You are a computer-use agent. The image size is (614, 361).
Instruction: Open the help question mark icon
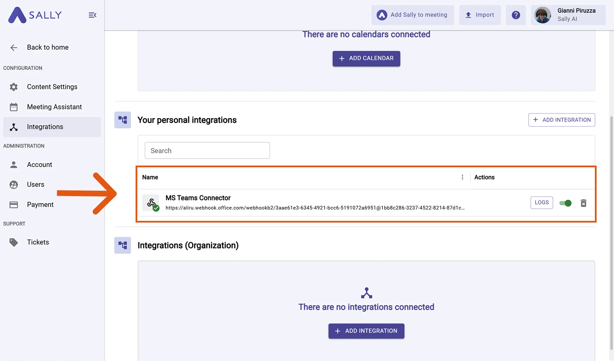[x=516, y=15]
